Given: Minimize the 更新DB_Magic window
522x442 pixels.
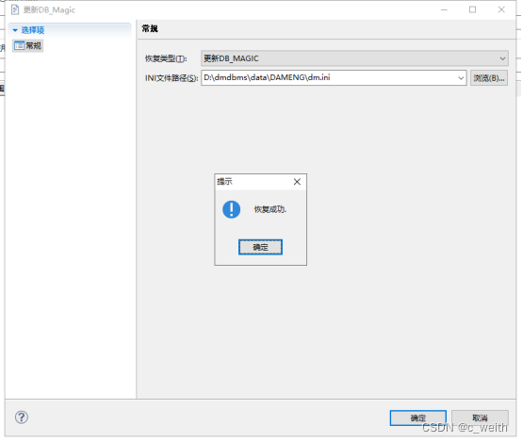Looking at the screenshot, I should coord(444,10).
